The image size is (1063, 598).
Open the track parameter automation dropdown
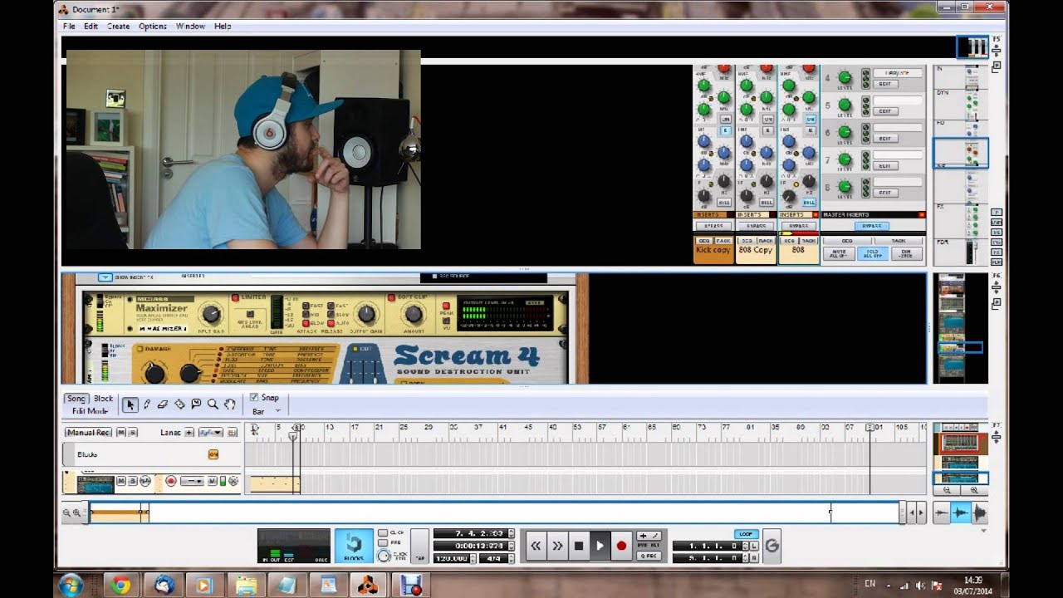click(x=210, y=433)
